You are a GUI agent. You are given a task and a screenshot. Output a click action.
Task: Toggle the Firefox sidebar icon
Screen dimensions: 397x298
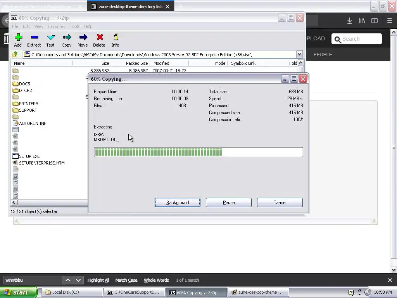375,21
